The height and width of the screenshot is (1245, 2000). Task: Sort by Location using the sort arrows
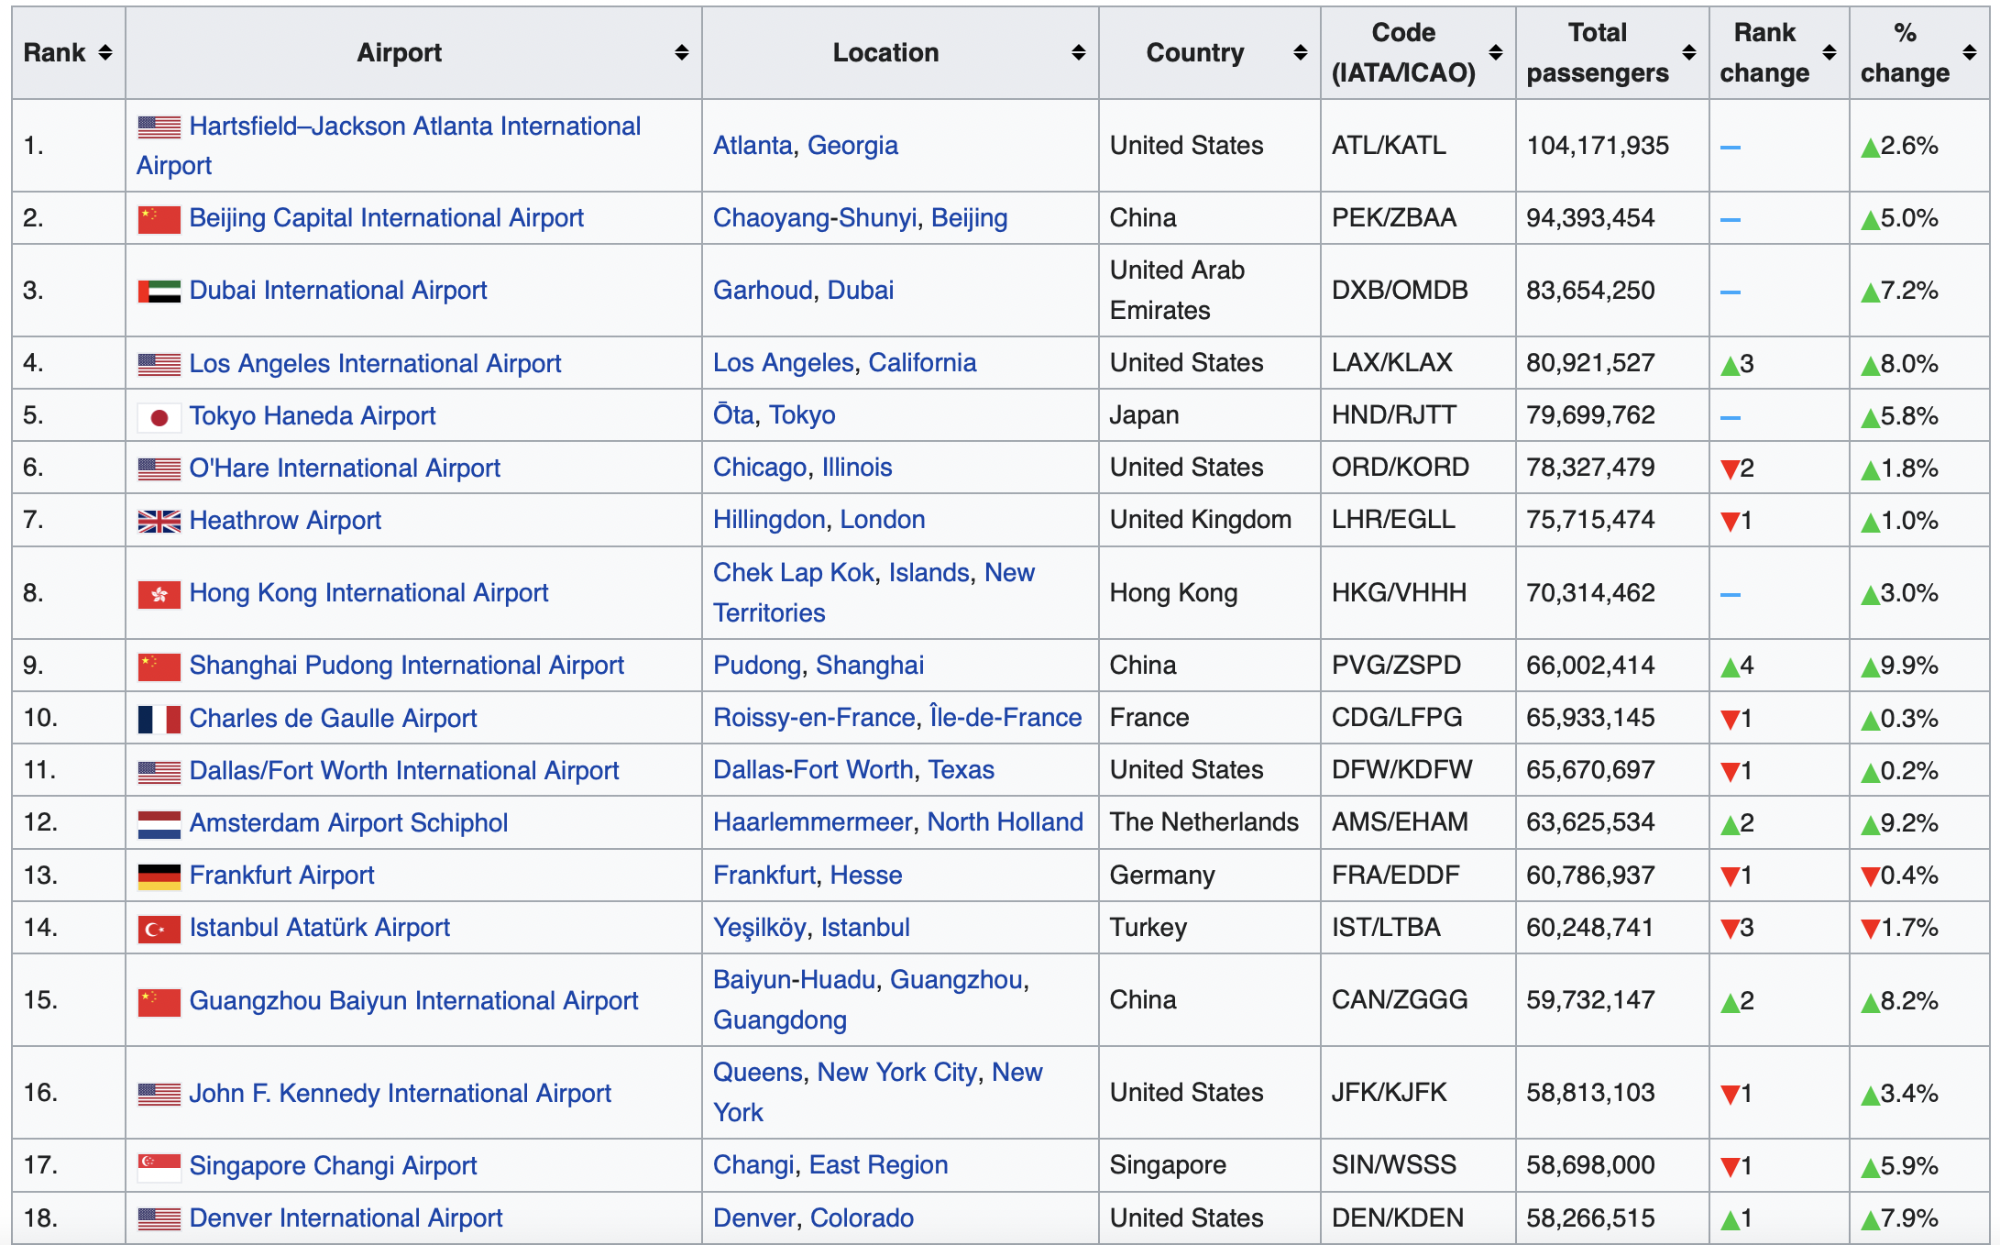click(x=1078, y=53)
